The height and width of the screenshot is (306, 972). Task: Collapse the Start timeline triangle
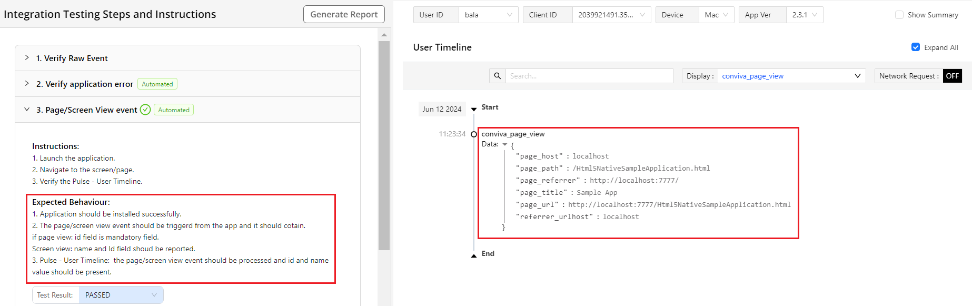[x=474, y=109]
